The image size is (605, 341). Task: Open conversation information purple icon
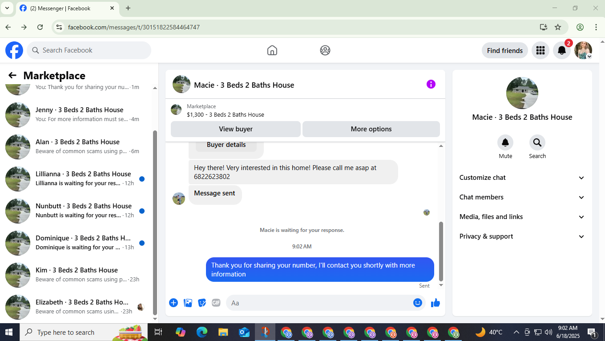(431, 84)
